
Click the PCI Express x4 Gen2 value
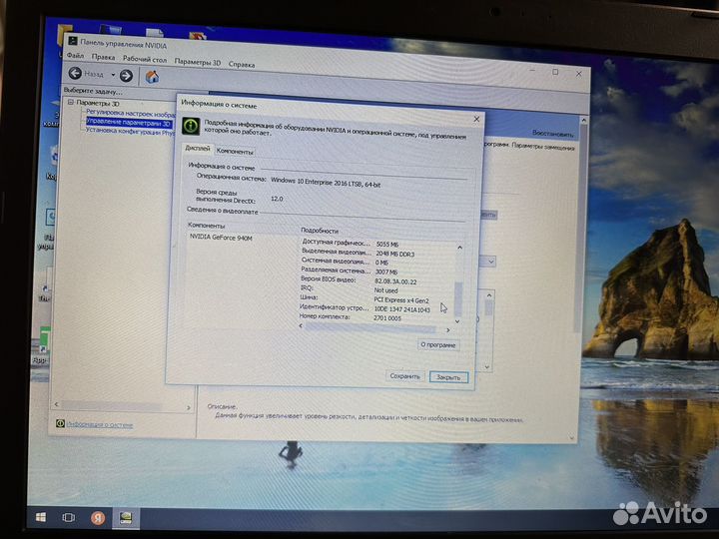(401, 300)
